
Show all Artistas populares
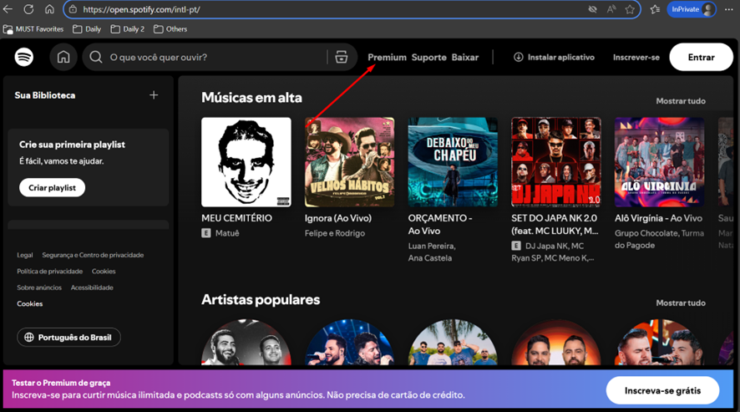[x=681, y=303]
